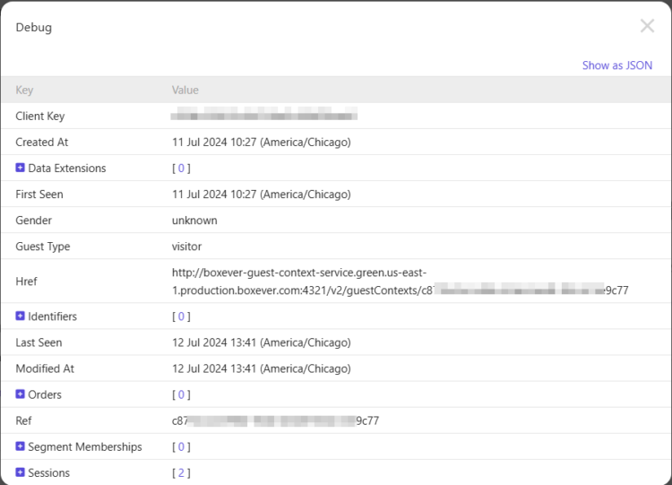The image size is (672, 485).
Task: Click the Gender value unknown
Action: pos(194,221)
